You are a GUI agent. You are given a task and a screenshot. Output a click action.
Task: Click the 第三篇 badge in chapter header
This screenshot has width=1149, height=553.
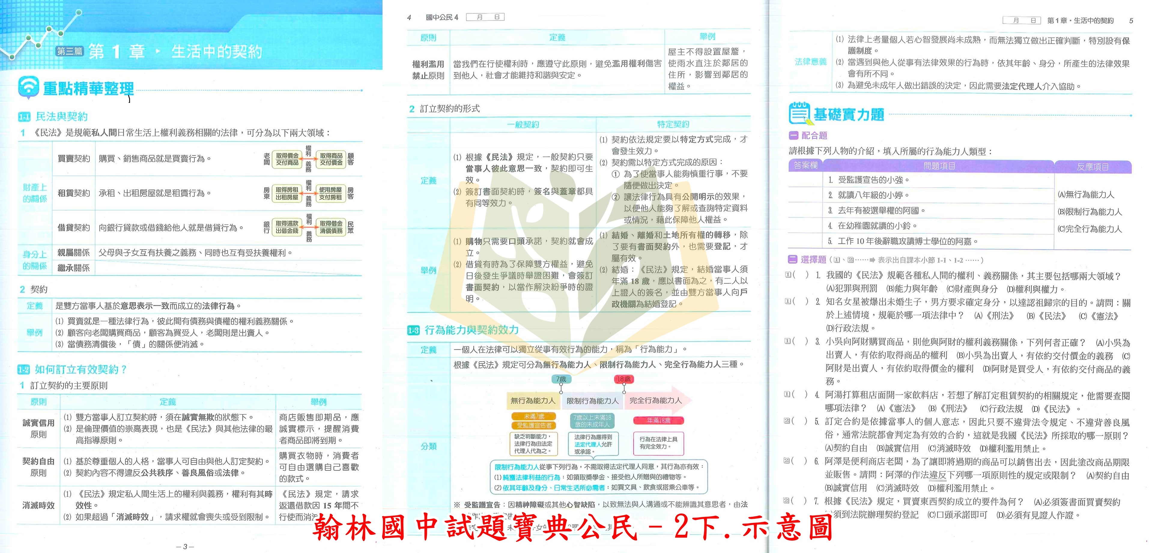[x=70, y=51]
